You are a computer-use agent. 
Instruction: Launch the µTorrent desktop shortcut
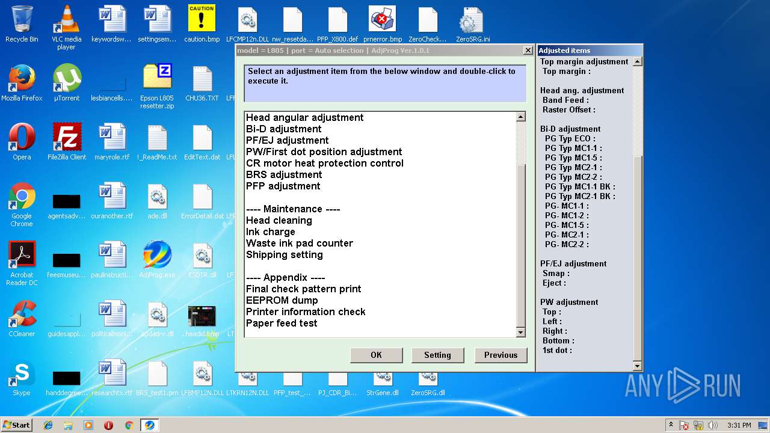coord(67,83)
